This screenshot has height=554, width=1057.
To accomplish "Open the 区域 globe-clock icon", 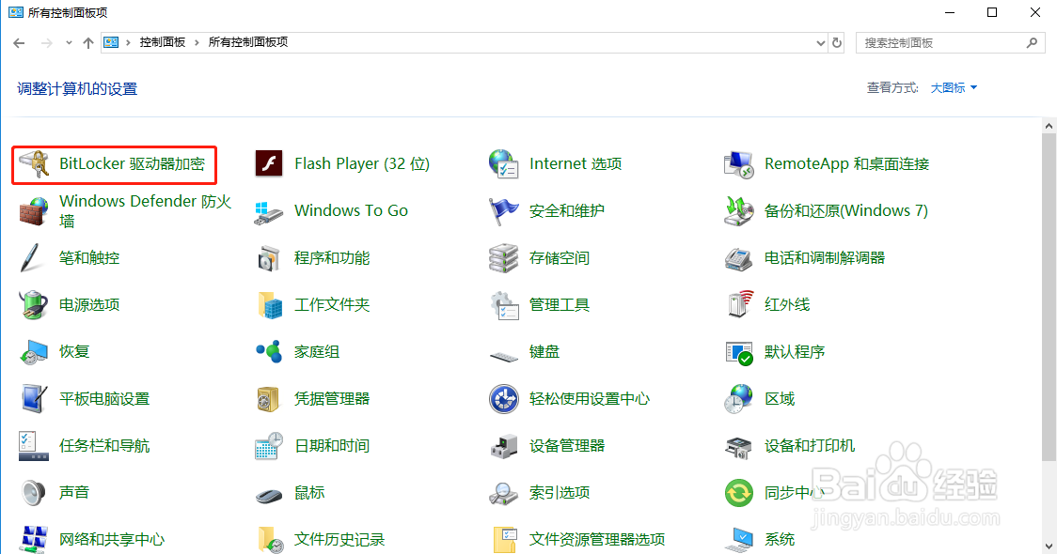I will pyautogui.click(x=739, y=398).
